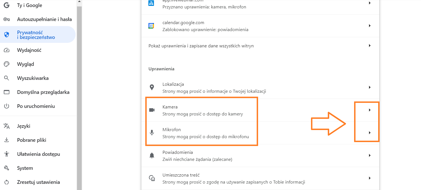421x190 pixels.
Task: Click the bell icon for Powiadomienia
Action: click(x=152, y=156)
